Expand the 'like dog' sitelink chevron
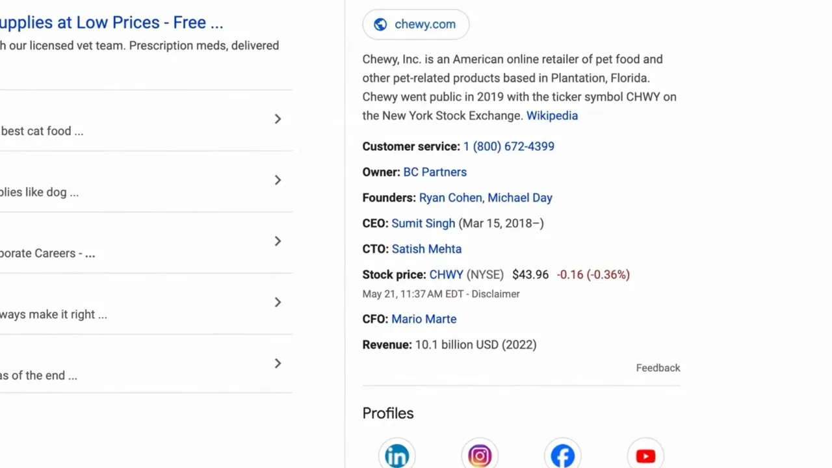 (x=278, y=180)
